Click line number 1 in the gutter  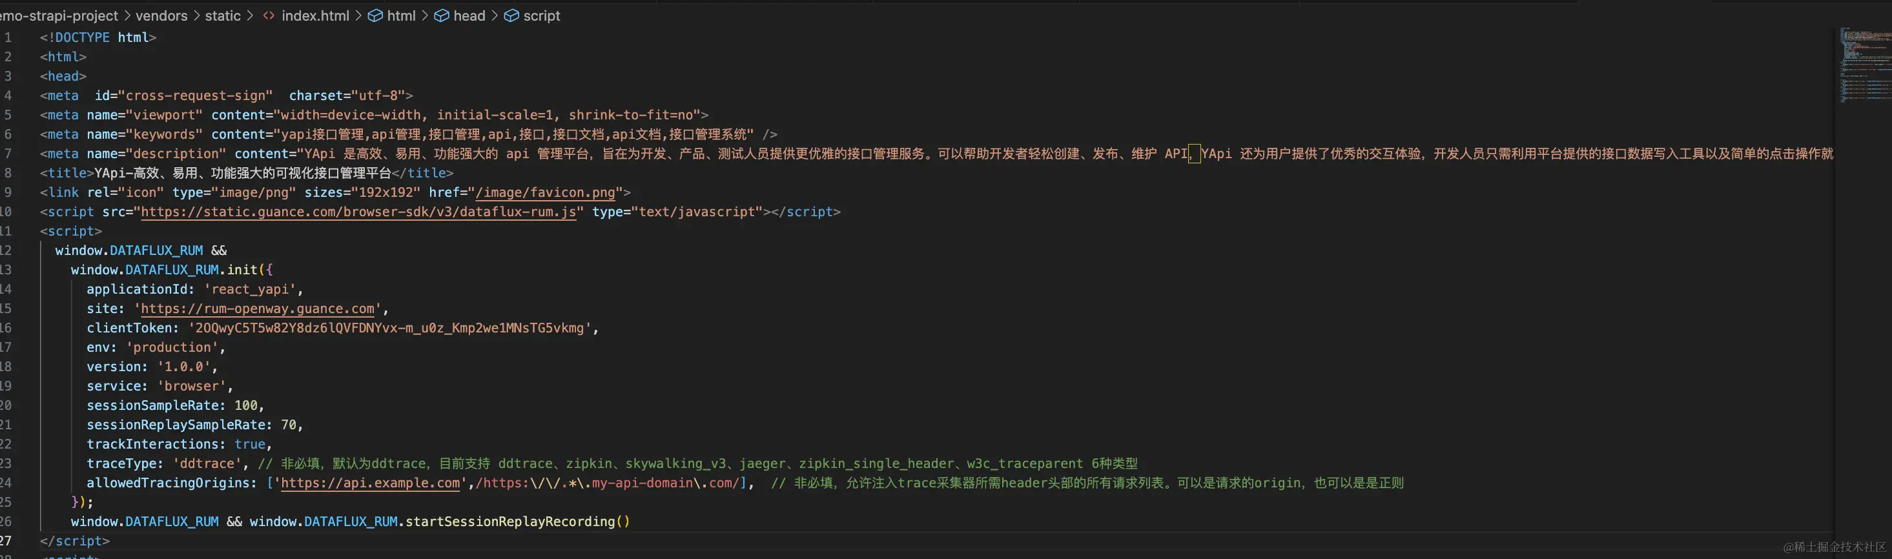(7, 37)
